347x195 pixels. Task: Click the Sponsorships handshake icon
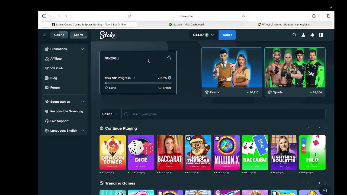pyautogui.click(x=47, y=102)
